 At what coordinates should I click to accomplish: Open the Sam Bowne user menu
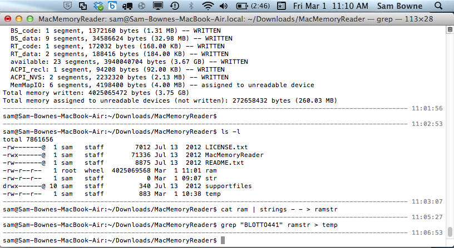tap(399, 7)
